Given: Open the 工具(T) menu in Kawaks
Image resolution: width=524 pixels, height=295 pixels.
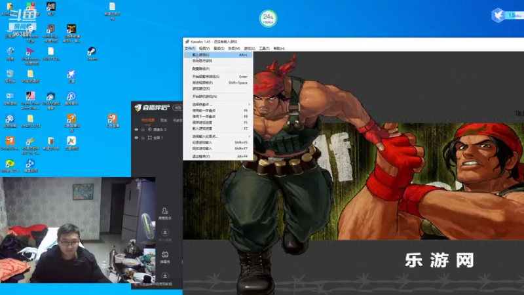Looking at the screenshot, I should (x=264, y=49).
